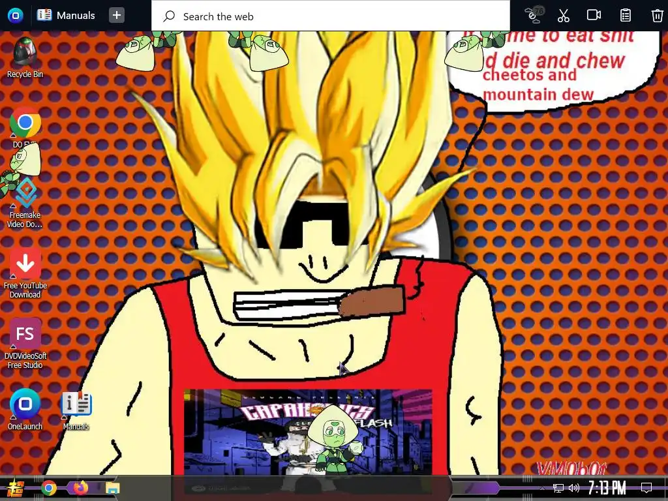Screen dimensions: 668x501
Task: Open the video camera recorder icon
Action: point(594,16)
